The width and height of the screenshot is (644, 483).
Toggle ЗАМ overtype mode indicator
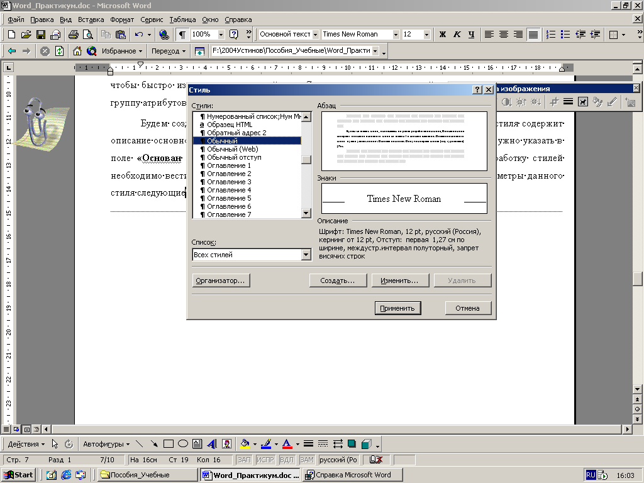pyautogui.click(x=307, y=460)
